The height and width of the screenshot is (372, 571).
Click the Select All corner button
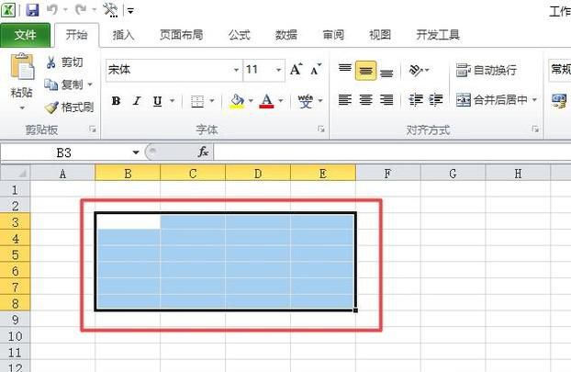pos(15,173)
